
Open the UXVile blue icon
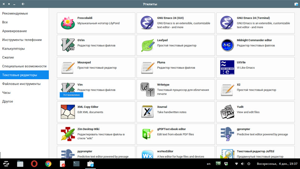pos(227,68)
